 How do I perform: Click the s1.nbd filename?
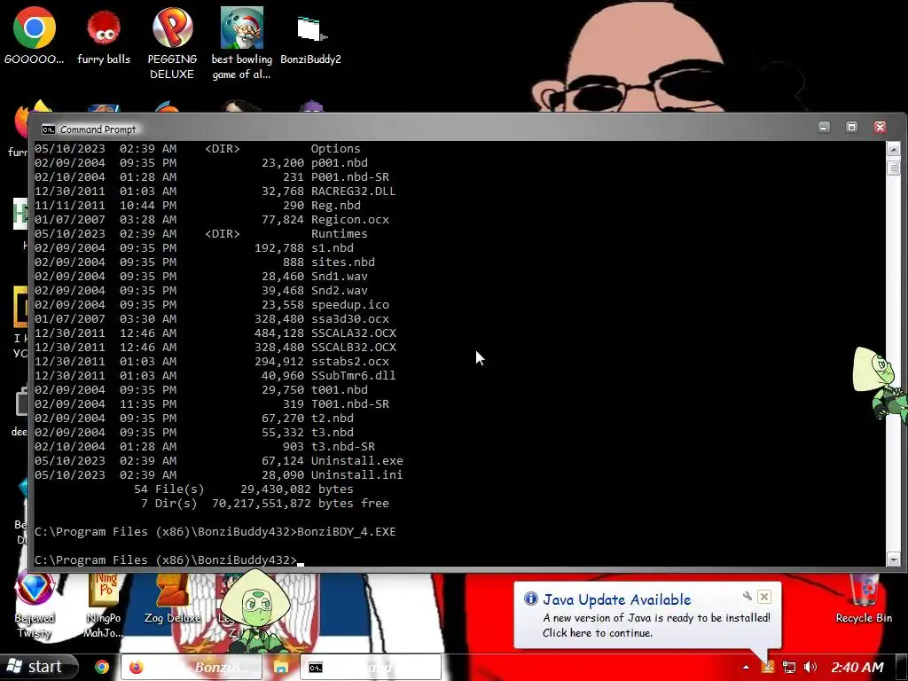332,248
